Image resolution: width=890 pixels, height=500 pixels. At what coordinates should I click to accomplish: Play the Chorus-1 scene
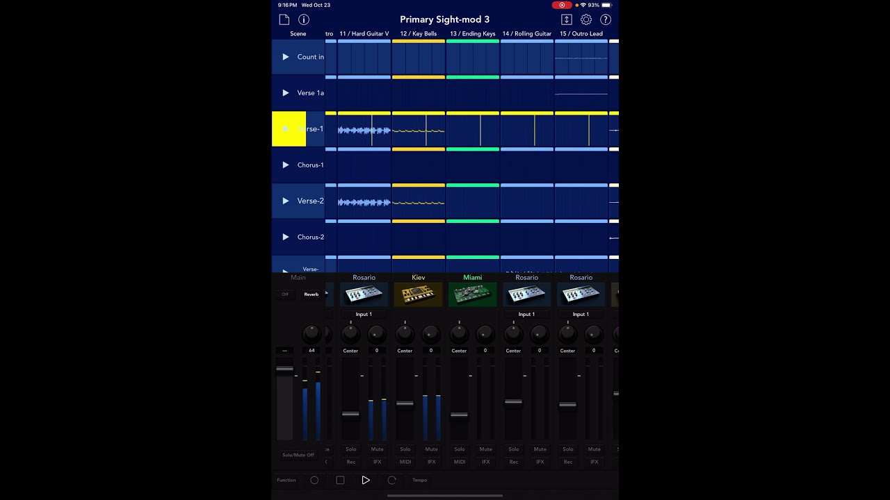tap(285, 165)
